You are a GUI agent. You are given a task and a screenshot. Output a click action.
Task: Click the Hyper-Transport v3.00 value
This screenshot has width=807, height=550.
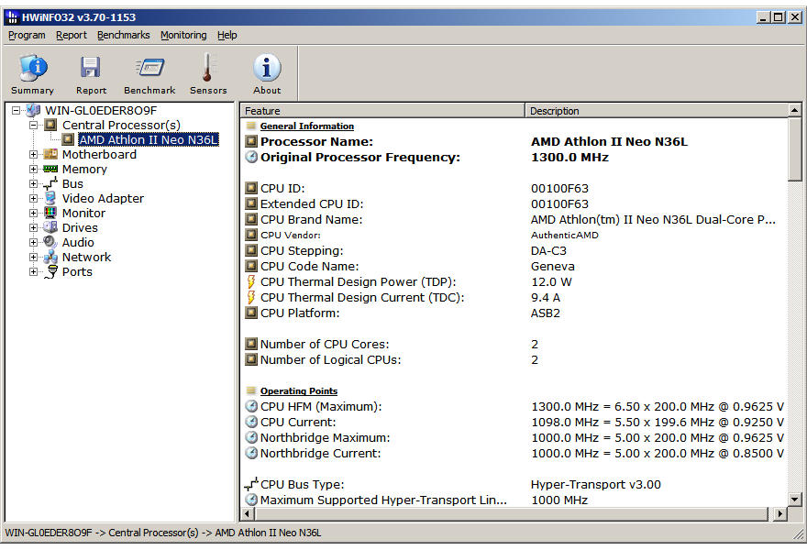point(595,485)
